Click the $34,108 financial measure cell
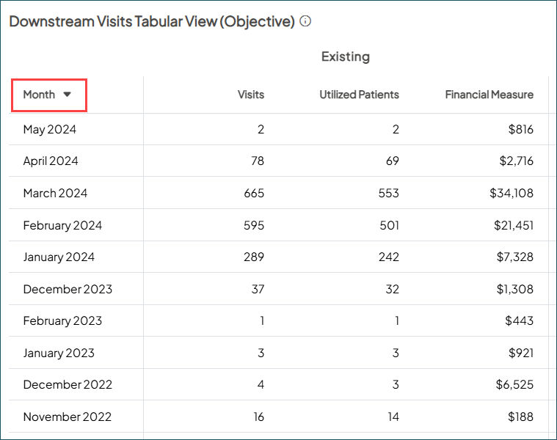Viewport: 557px width, 440px height. pyautogui.click(x=512, y=194)
